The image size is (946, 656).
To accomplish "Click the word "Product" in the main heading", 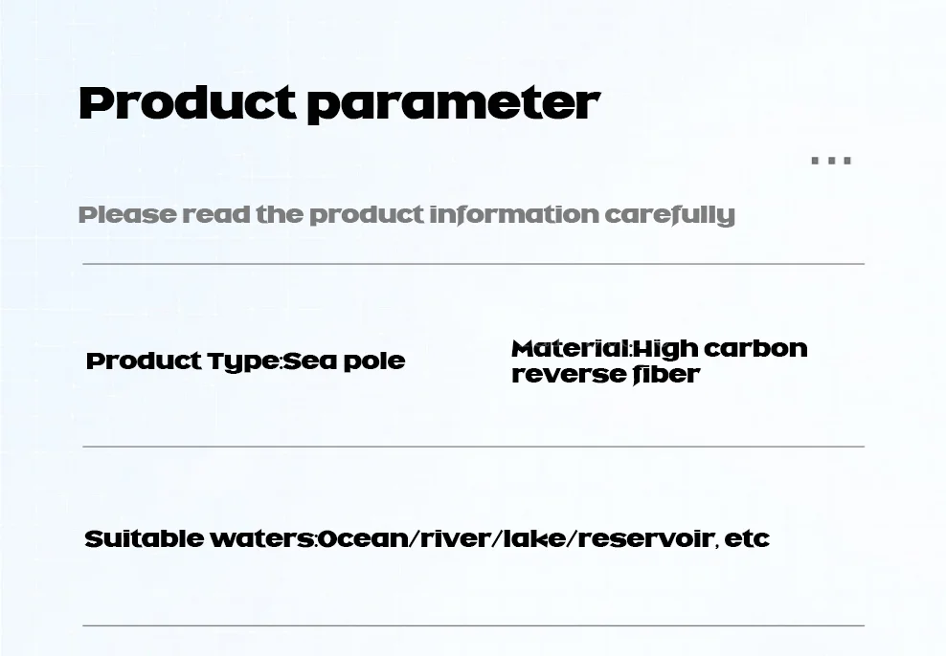I will [x=188, y=103].
